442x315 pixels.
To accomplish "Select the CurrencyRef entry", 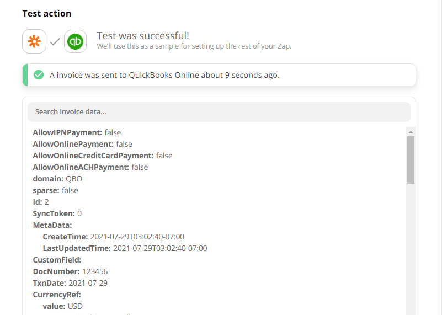I will tap(56, 295).
